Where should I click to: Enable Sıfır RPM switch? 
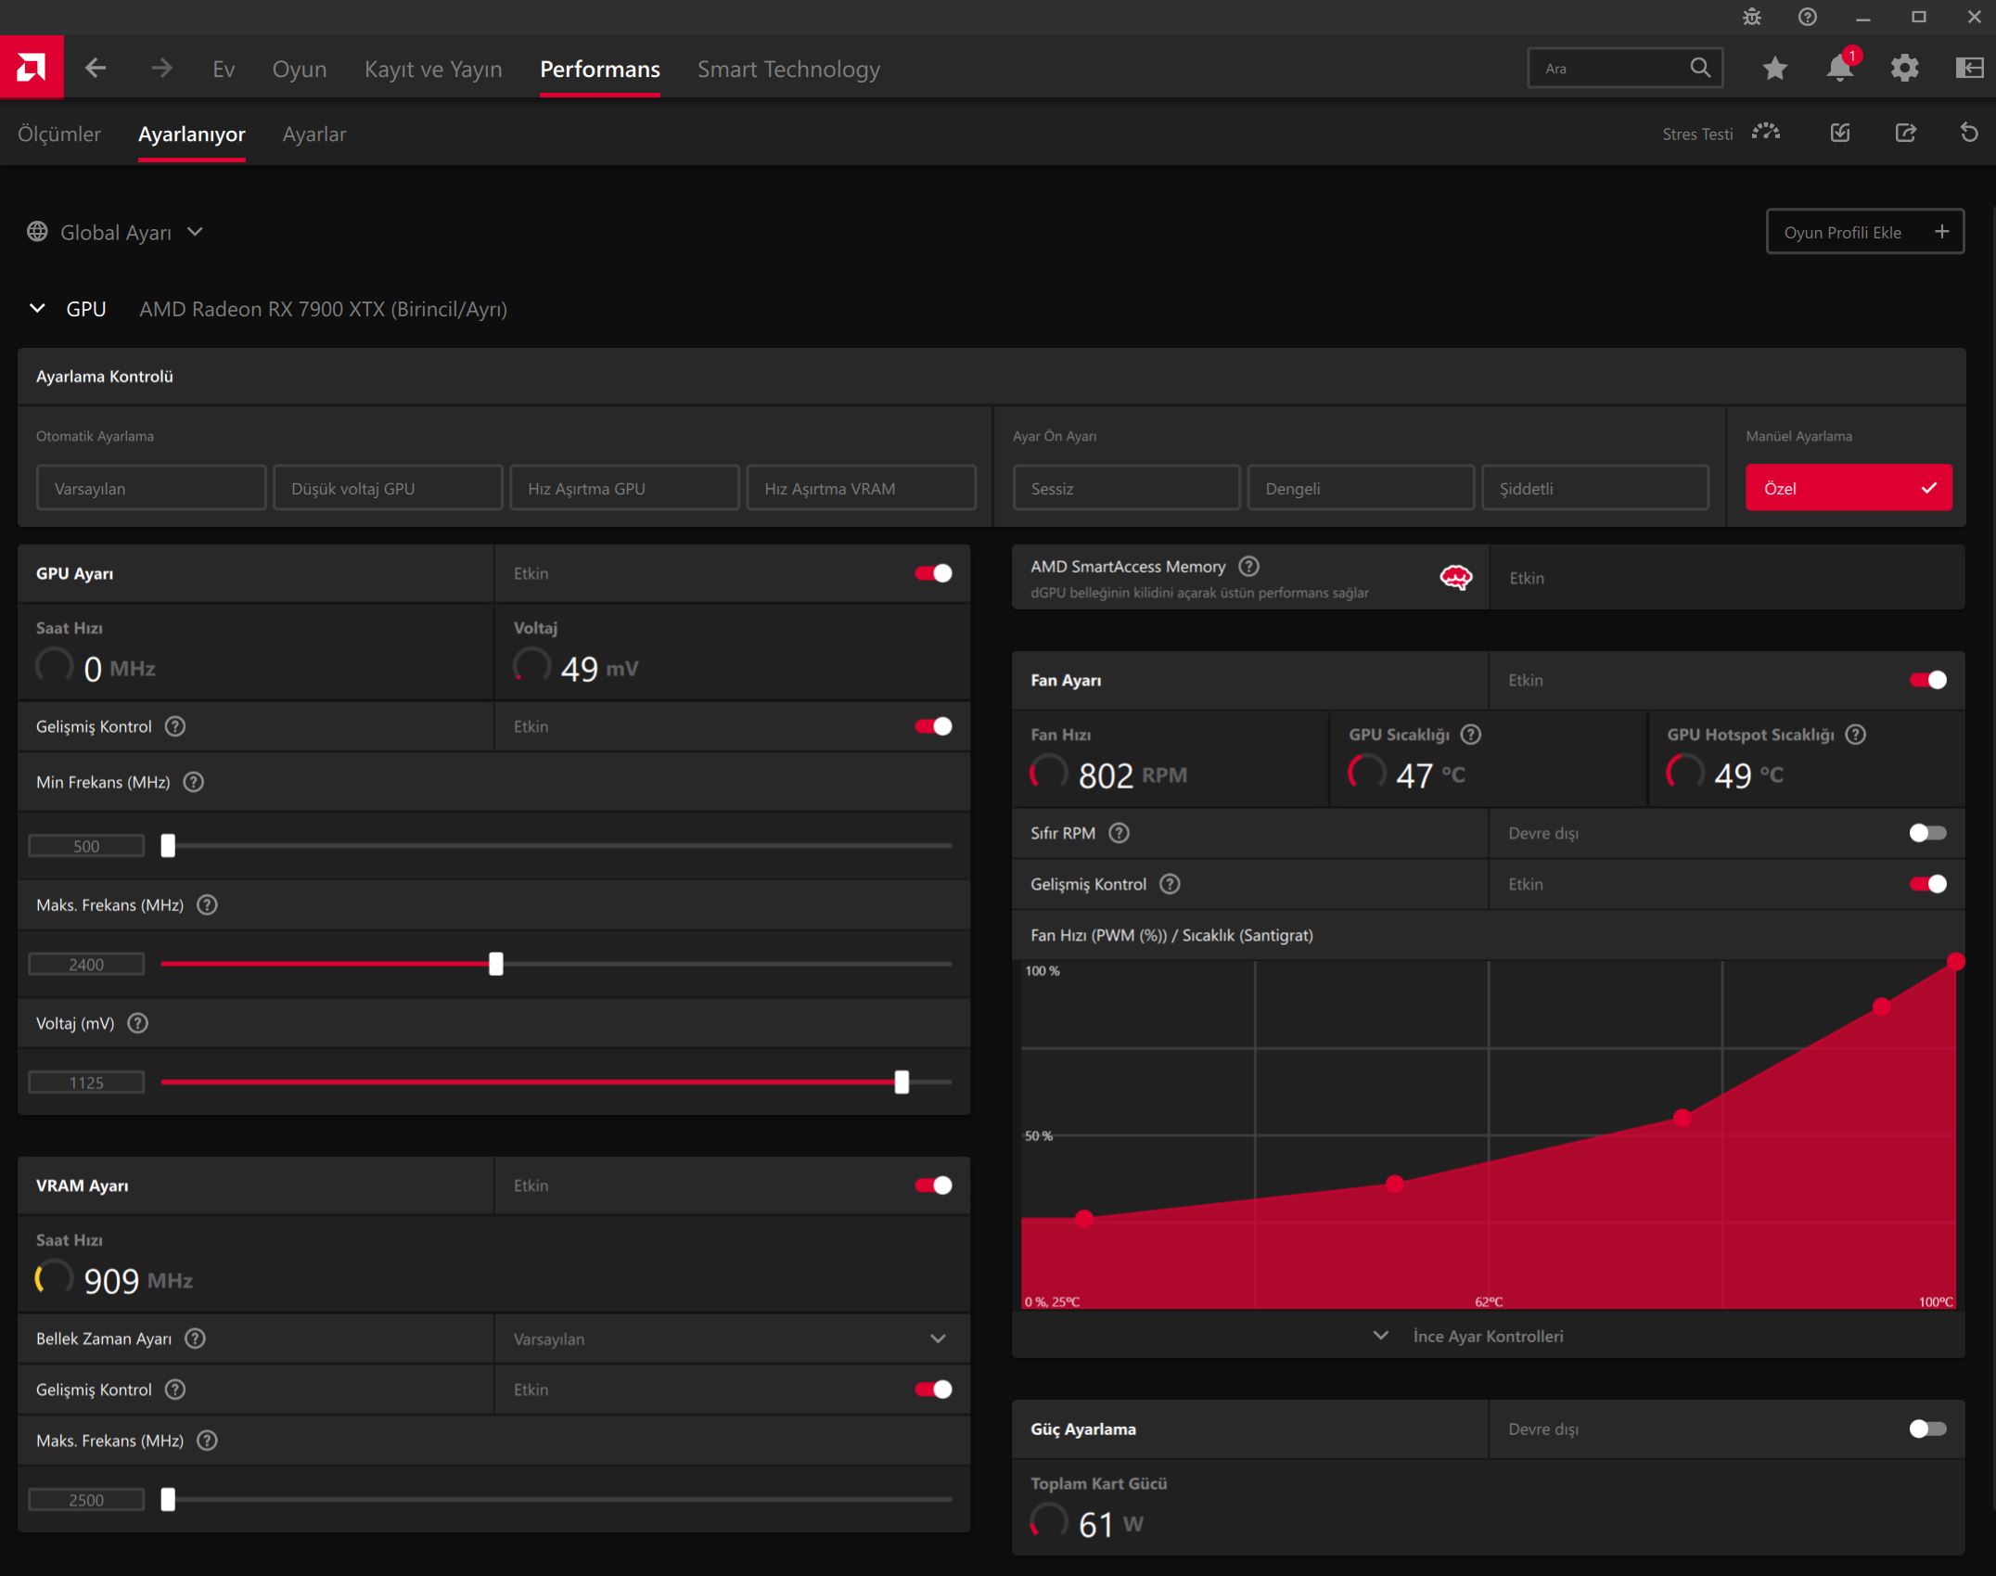click(x=1927, y=833)
